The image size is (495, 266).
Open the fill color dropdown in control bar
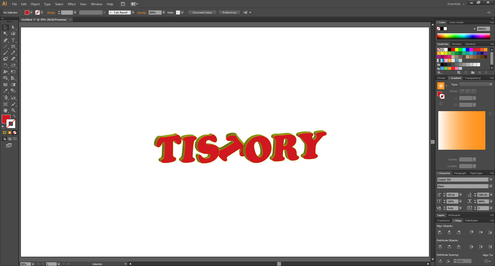click(31, 13)
